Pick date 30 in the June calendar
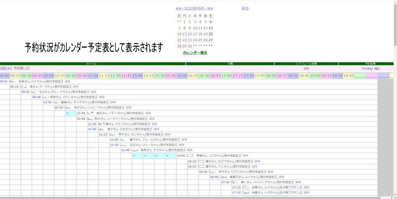The image size is (397, 199). point(190,46)
